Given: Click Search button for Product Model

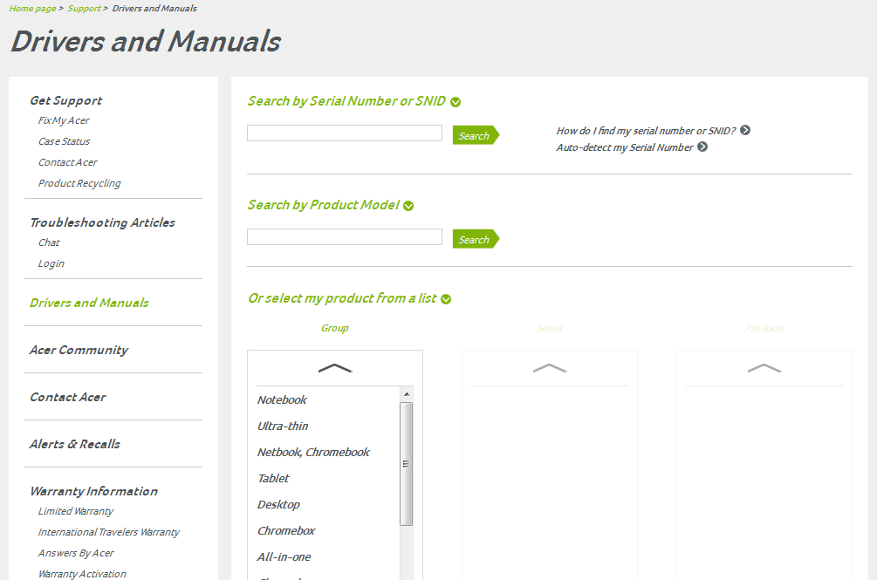Looking at the screenshot, I should pyautogui.click(x=476, y=239).
